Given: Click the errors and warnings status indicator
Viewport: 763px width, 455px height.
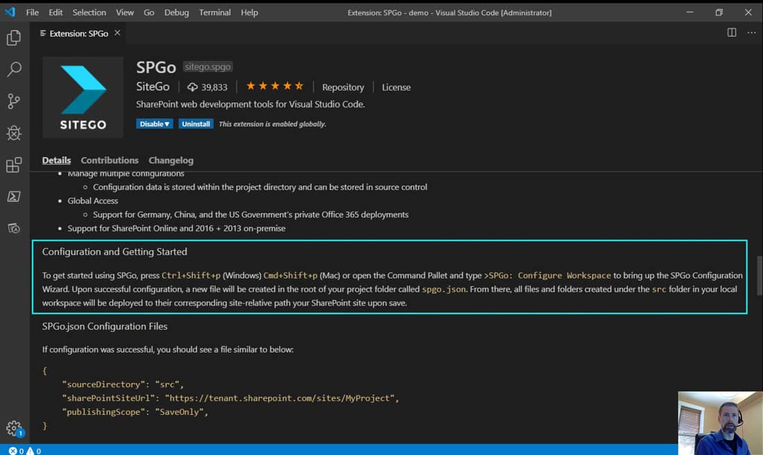Looking at the screenshot, I should (x=25, y=451).
